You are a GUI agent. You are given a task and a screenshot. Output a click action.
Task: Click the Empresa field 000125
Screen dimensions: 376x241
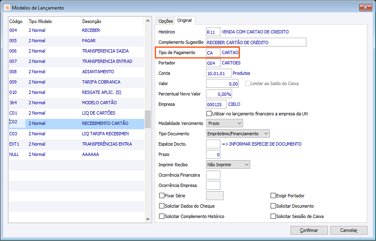point(216,104)
